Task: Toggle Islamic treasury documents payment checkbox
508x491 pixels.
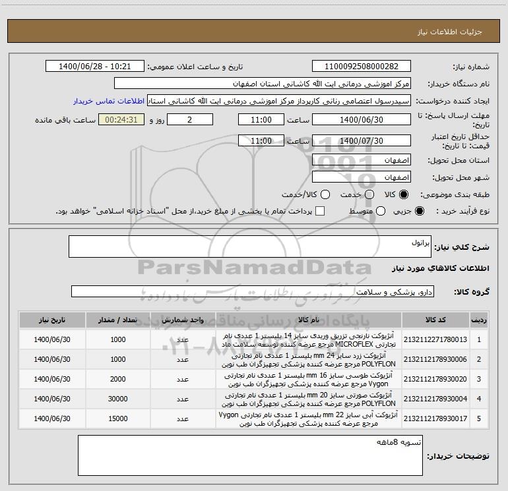Action: [x=320, y=211]
